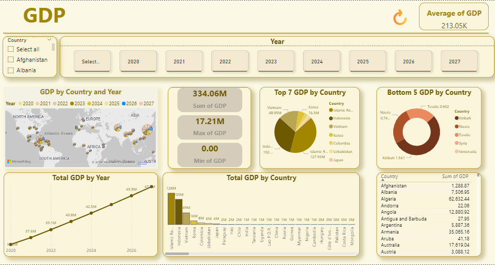Click the 2023 map legend swatch
This screenshot has width=495, height=265.
tap(72, 104)
